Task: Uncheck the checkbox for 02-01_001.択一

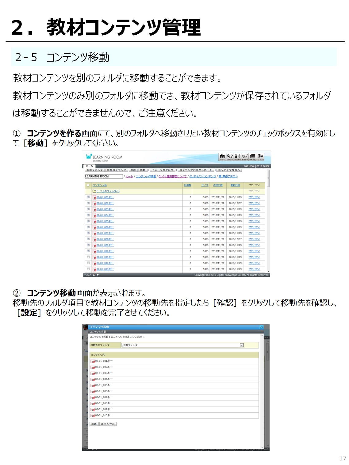Action: 88,197
